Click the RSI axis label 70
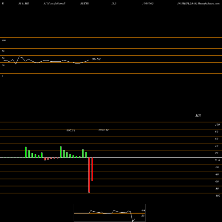This screenshot has width=222, height=222. point(3,51)
